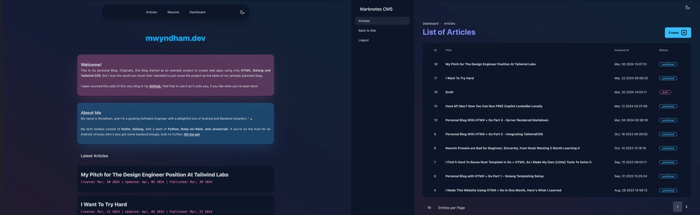Viewport: 700px width, 215px height.
Task: Click the date 'Aug, 28 2023 14:58:12'
Action: click(x=631, y=190)
